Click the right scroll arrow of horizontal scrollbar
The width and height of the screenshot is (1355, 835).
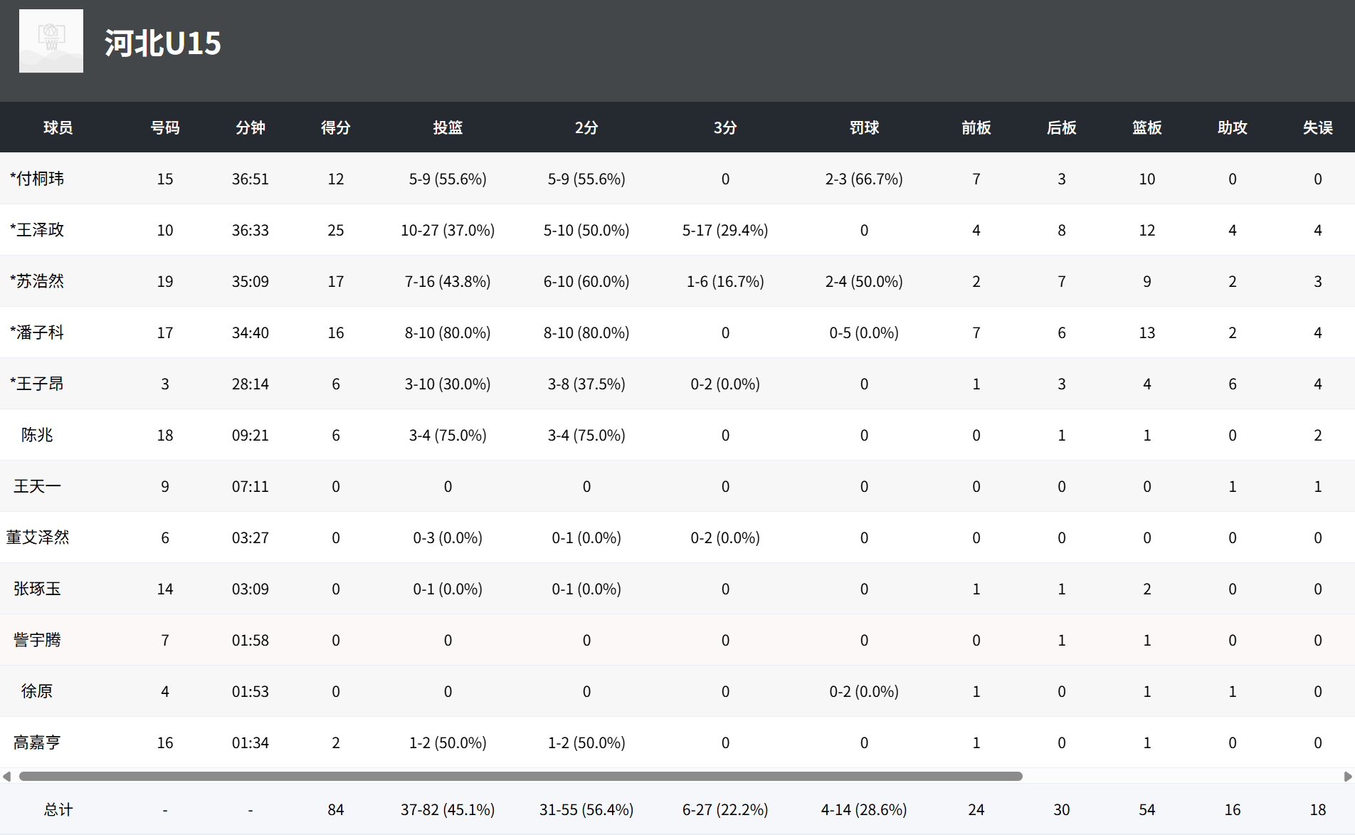(1348, 776)
